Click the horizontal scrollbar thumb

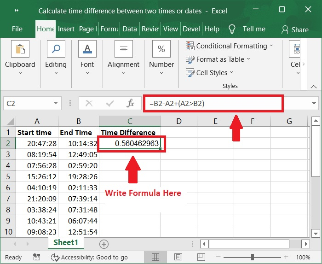249,244
